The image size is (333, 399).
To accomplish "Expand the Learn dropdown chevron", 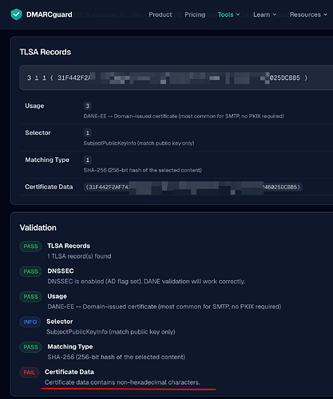I will pos(275,14).
